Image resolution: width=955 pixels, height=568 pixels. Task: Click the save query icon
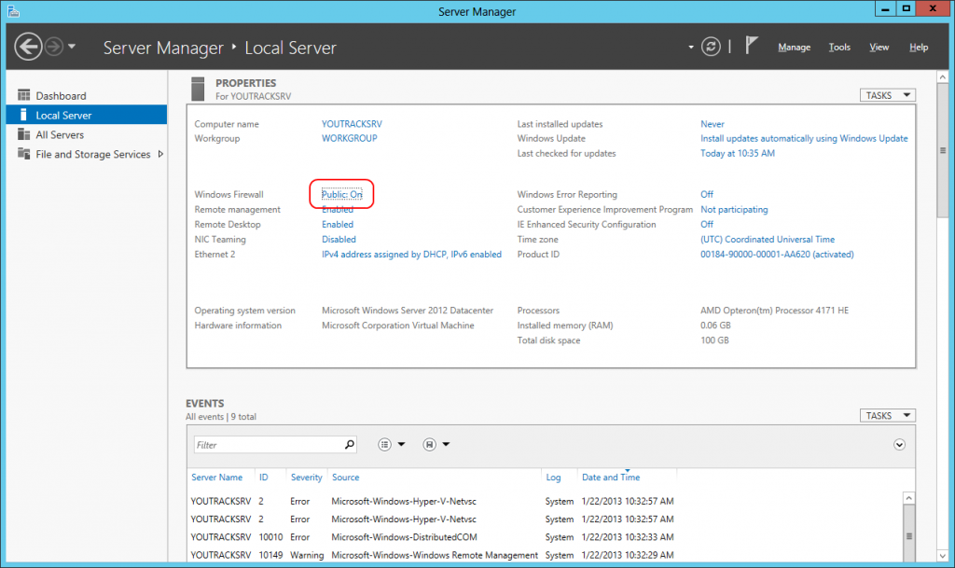click(429, 444)
